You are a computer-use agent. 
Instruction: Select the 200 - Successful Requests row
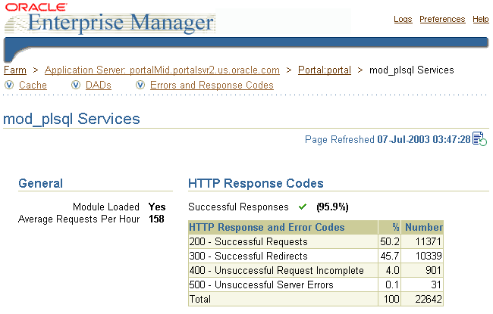click(316, 241)
